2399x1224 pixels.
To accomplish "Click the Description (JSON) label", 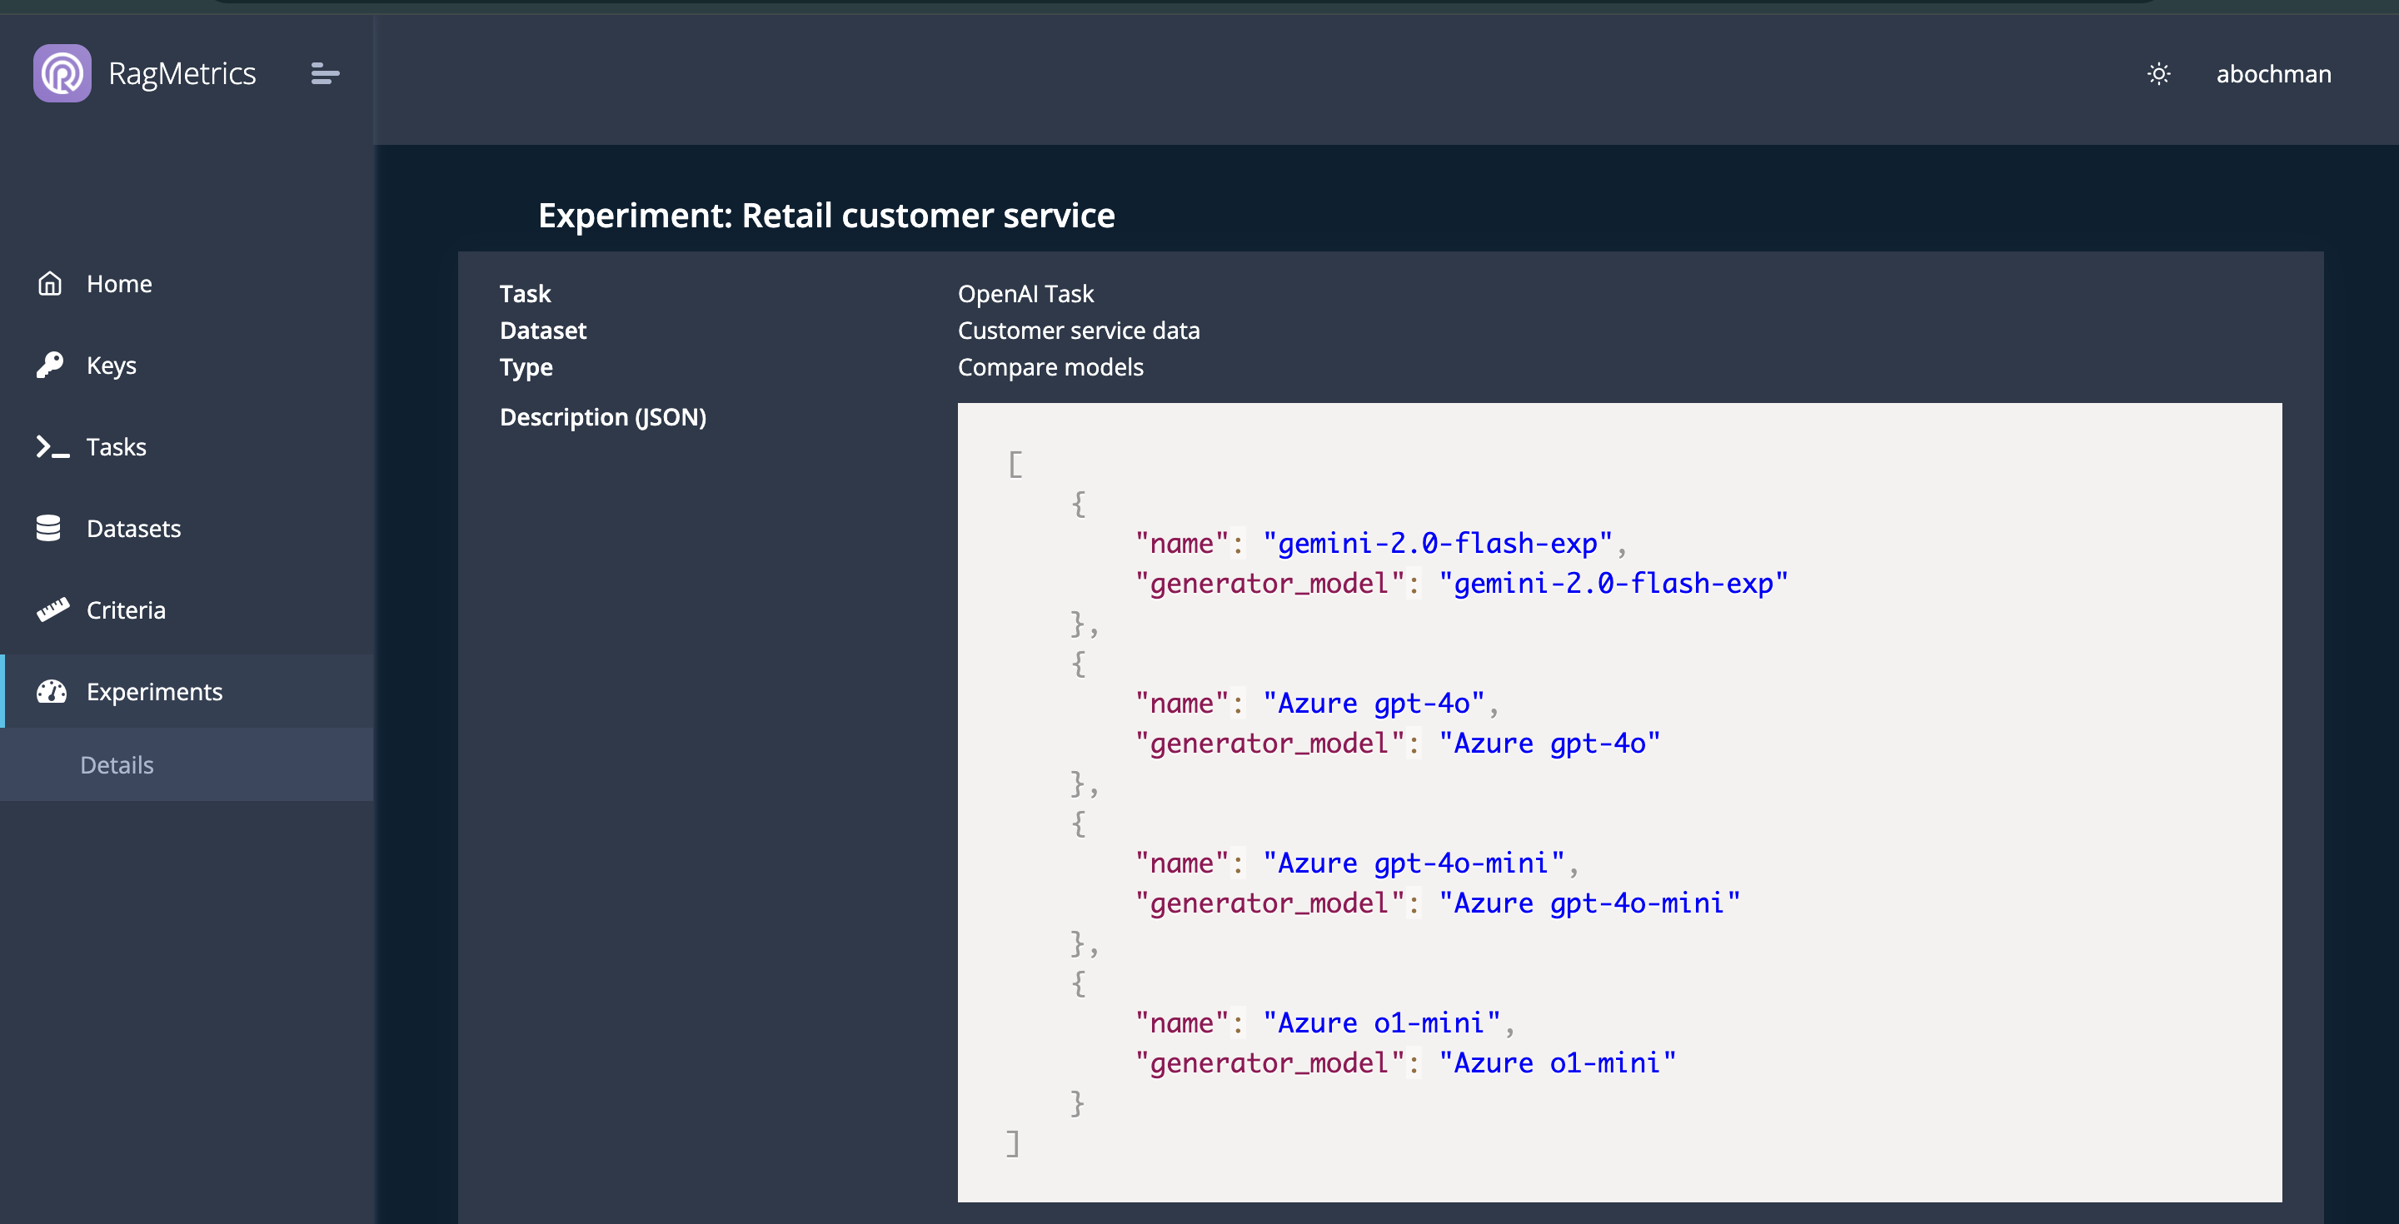I will (x=603, y=417).
